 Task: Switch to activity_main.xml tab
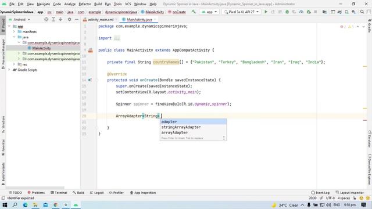(101, 19)
